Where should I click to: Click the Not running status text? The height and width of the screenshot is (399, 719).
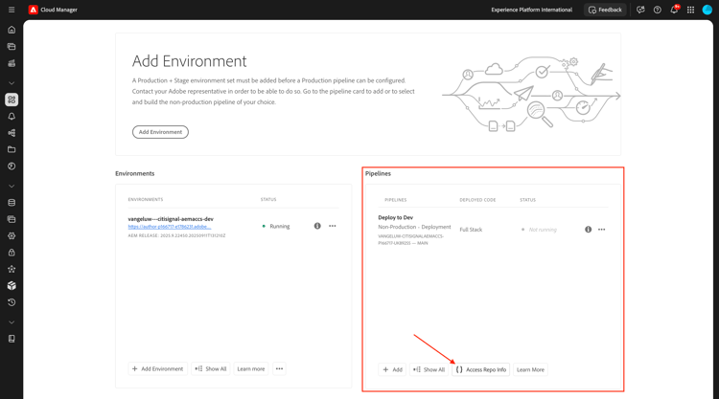[543, 230]
